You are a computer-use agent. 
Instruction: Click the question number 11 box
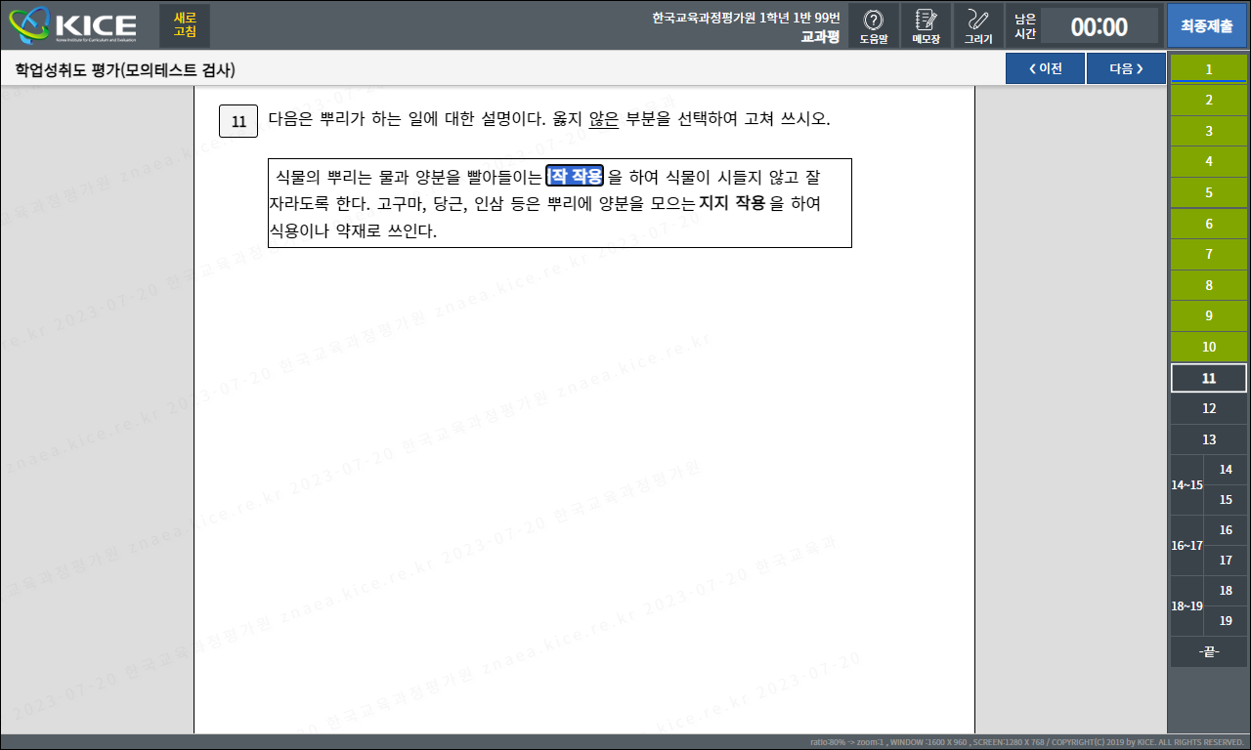coord(238,121)
